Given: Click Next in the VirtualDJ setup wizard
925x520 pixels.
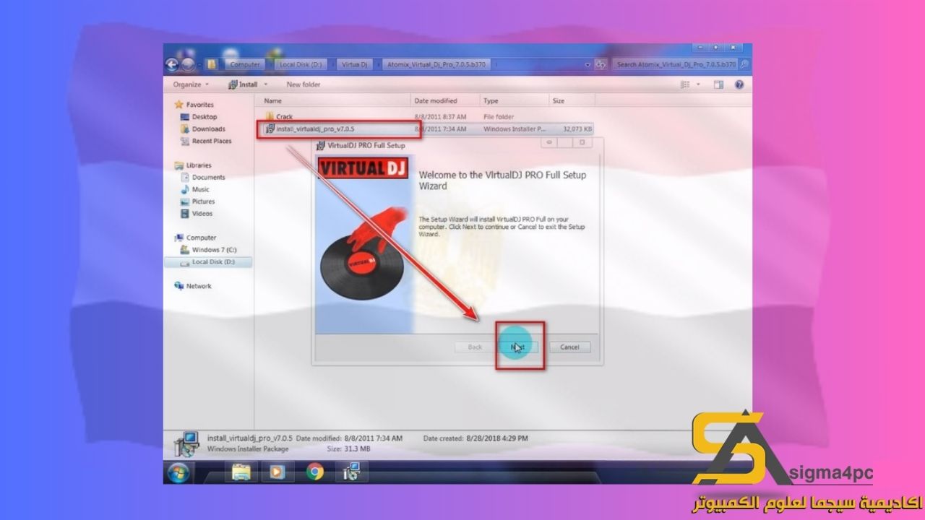Looking at the screenshot, I should [519, 347].
